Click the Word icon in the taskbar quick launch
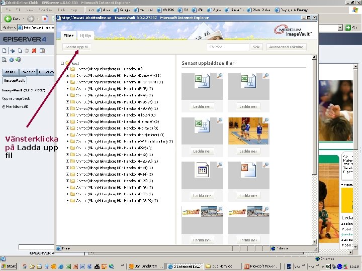The width and height of the screenshot is (362, 271). tap(82, 266)
